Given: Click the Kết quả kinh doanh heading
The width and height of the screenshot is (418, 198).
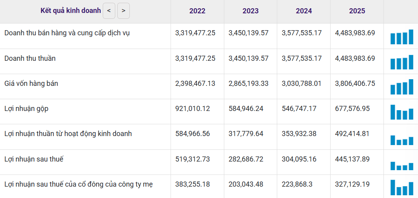Looking at the screenshot, I should (x=71, y=11).
